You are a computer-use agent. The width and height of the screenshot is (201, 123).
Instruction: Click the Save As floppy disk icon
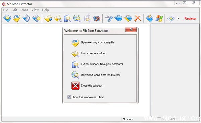click(x=36, y=18)
